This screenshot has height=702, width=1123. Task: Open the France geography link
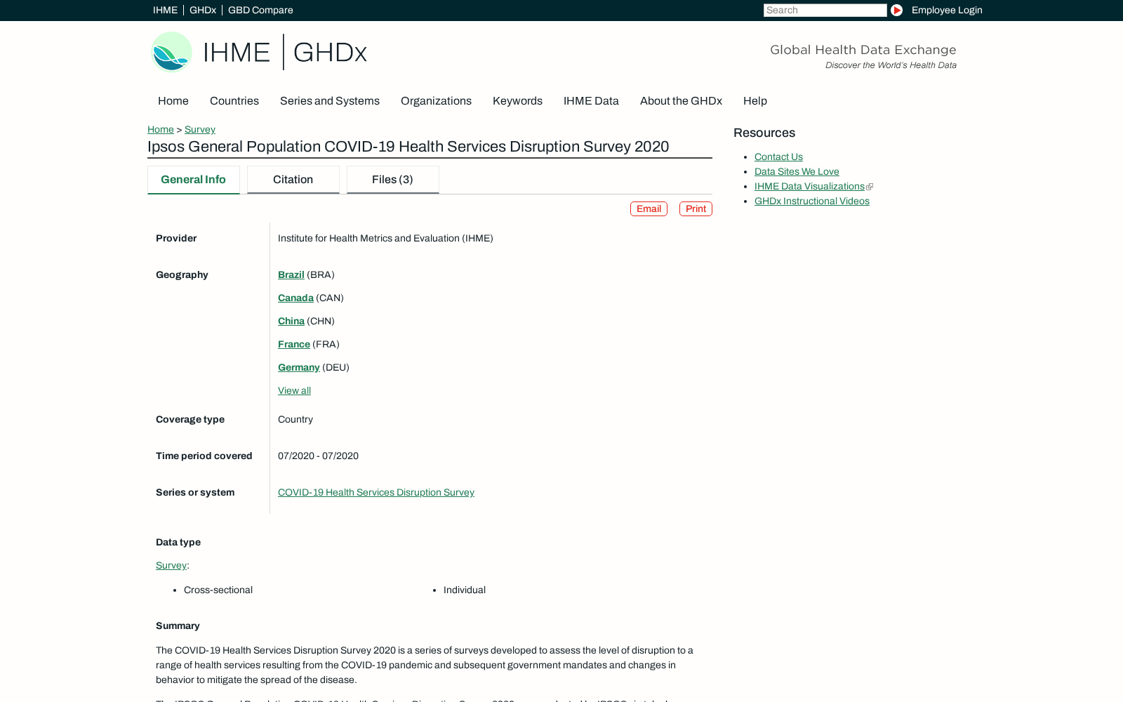click(x=294, y=345)
